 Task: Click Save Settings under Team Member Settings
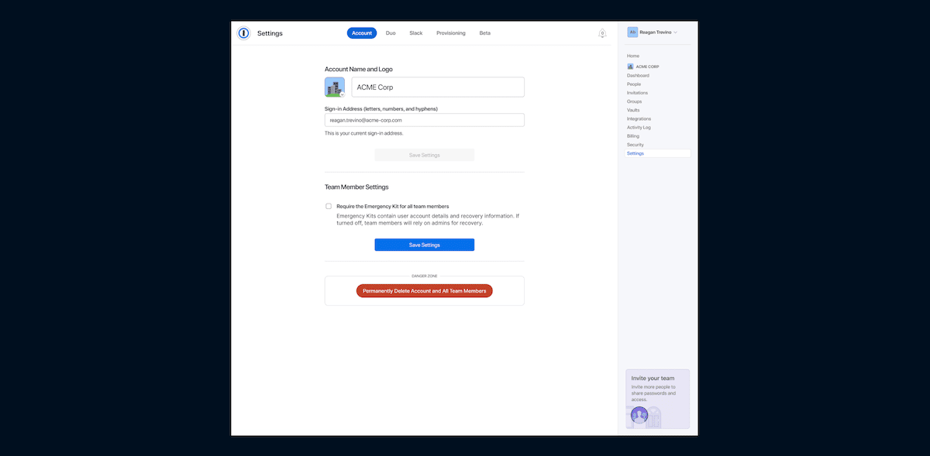click(x=424, y=245)
